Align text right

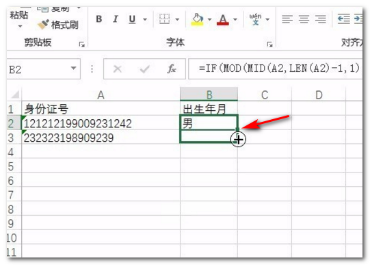(321, 19)
